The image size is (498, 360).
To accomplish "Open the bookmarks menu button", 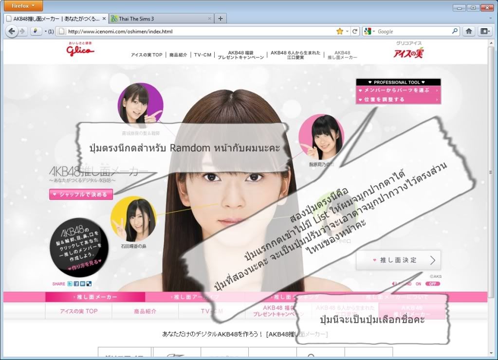I will 485,31.
